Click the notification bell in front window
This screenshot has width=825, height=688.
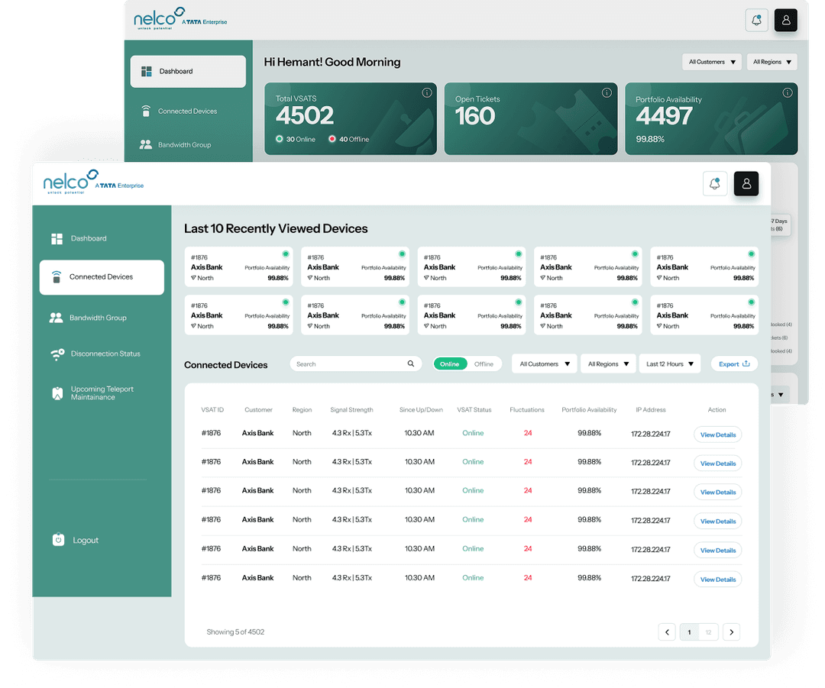tap(714, 183)
